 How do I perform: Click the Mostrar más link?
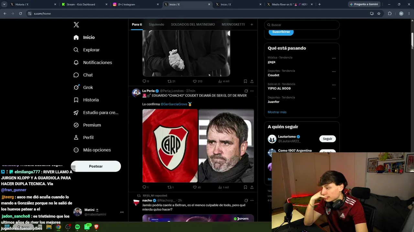click(x=277, y=112)
